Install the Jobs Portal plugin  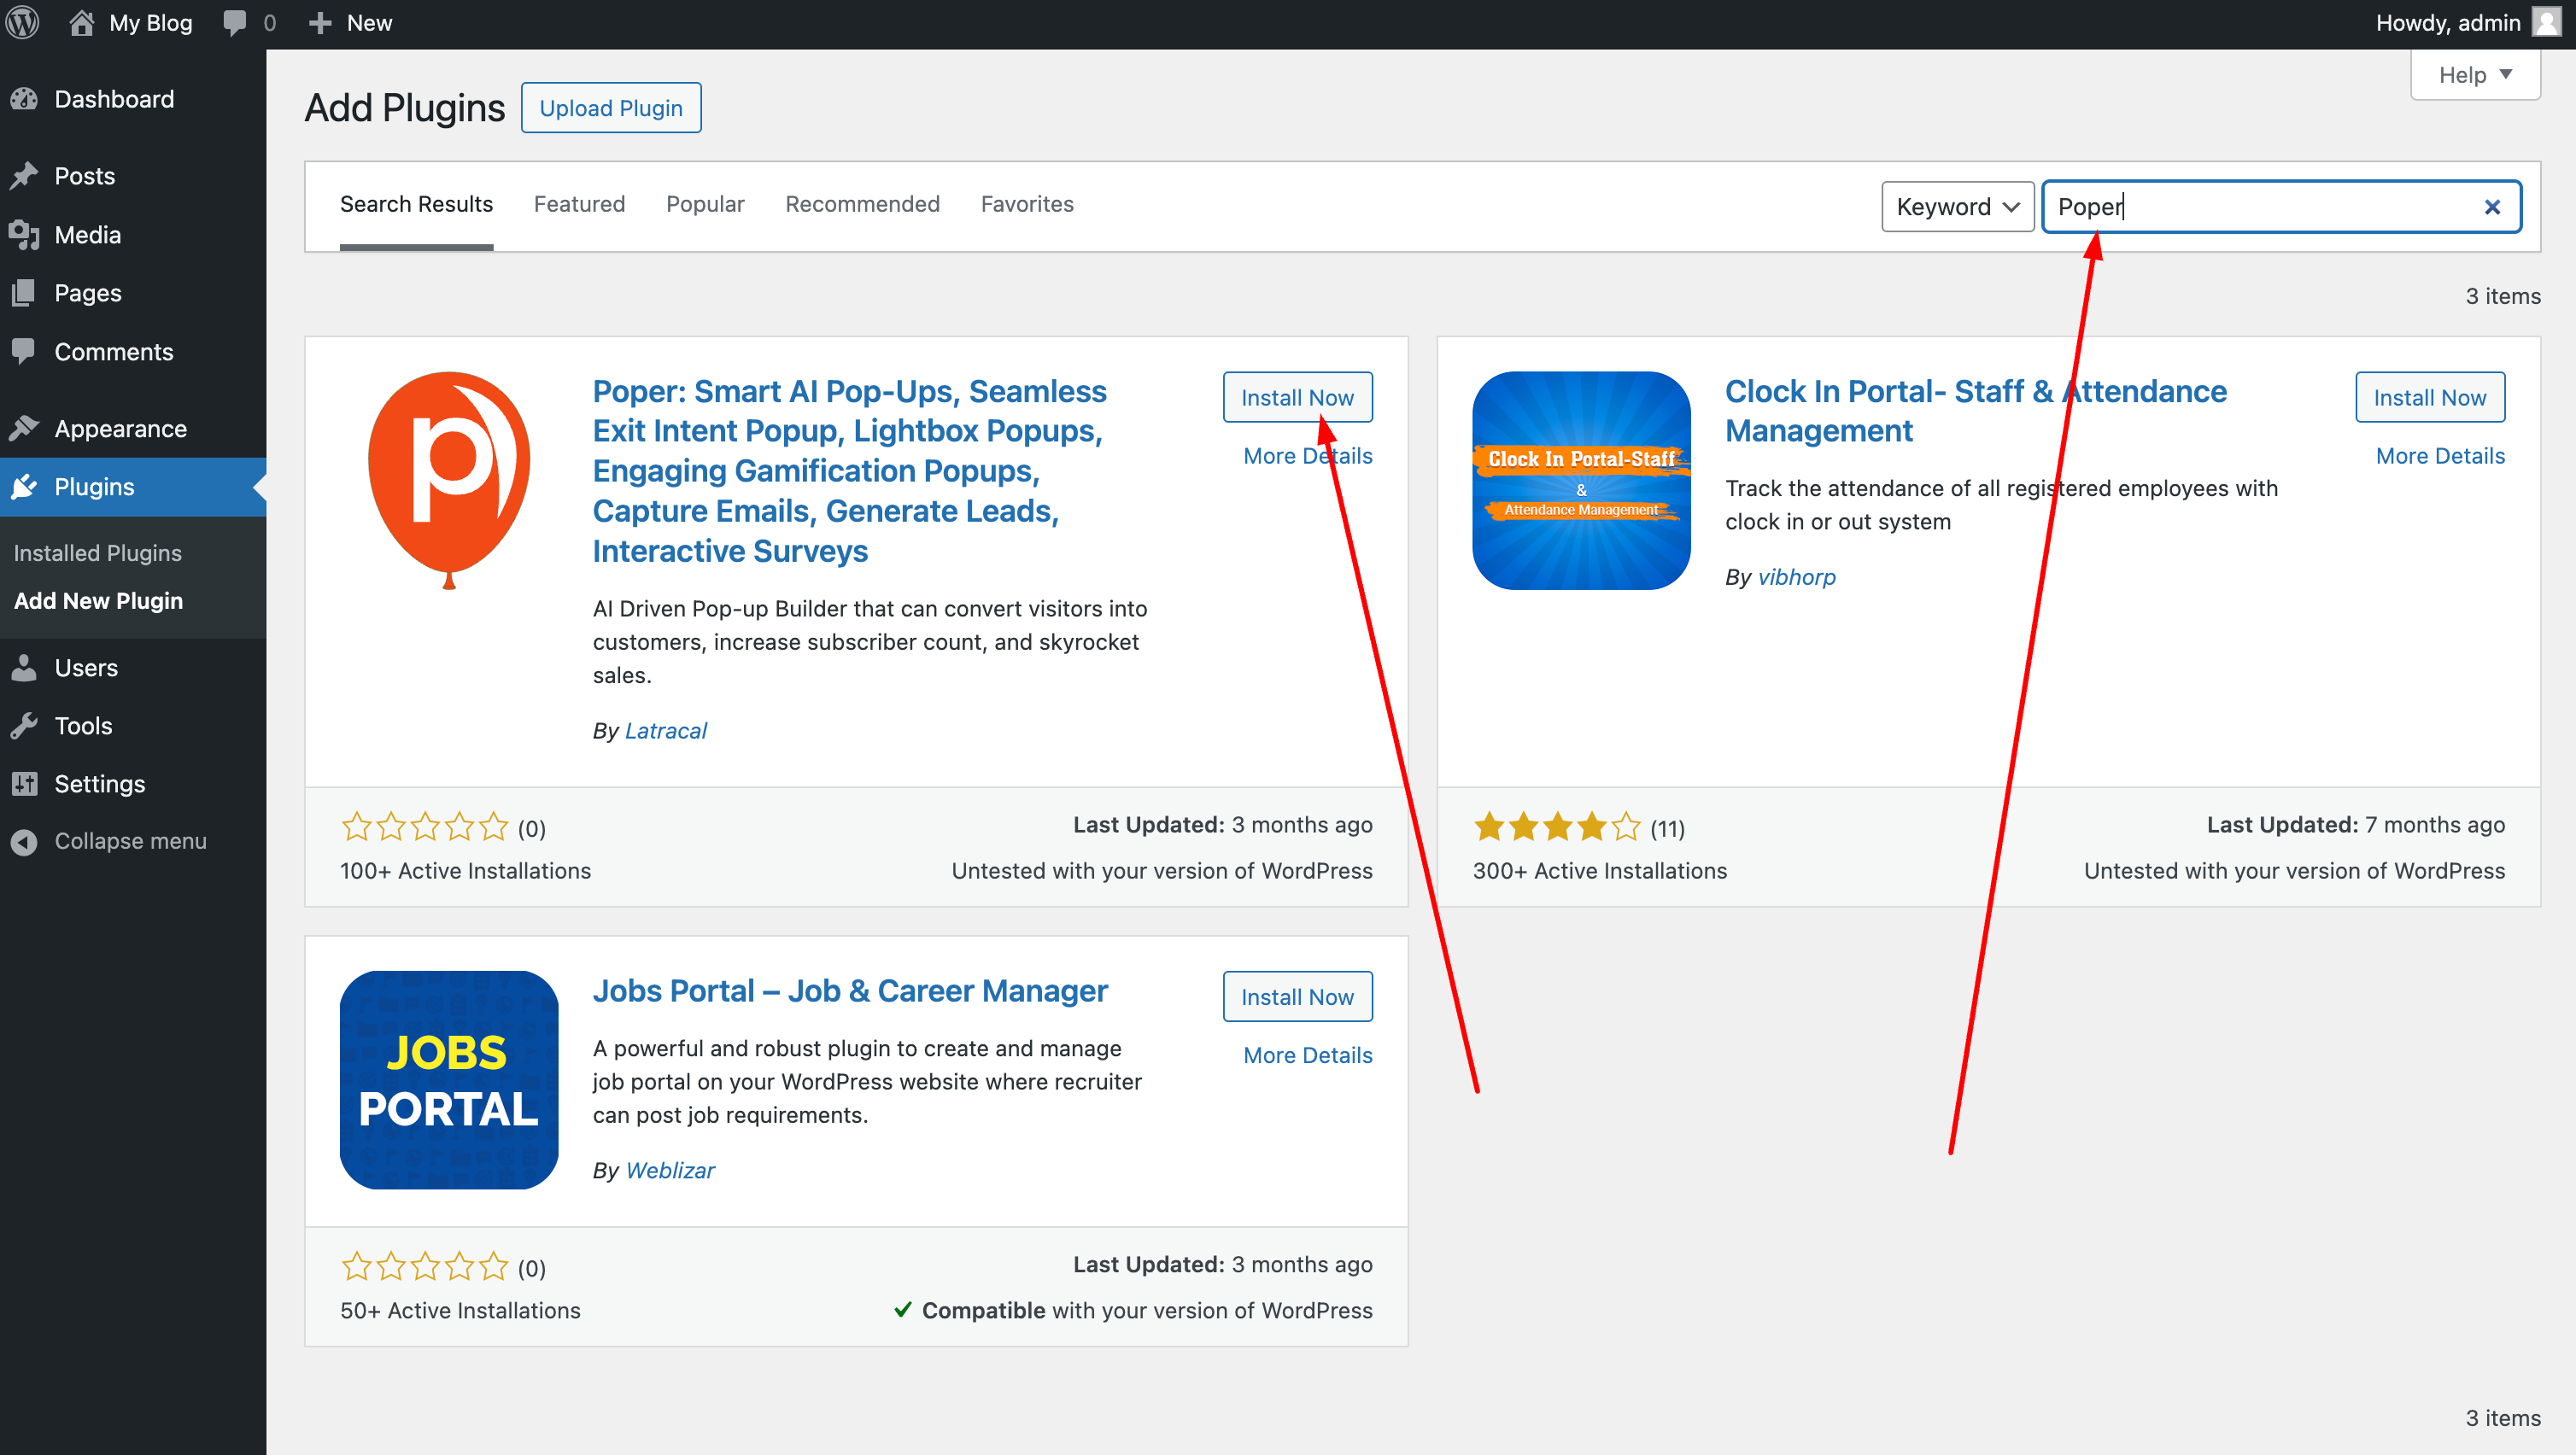pyautogui.click(x=1297, y=996)
